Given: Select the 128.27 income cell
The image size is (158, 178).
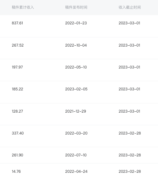Looking at the screenshot, I should (x=17, y=111).
